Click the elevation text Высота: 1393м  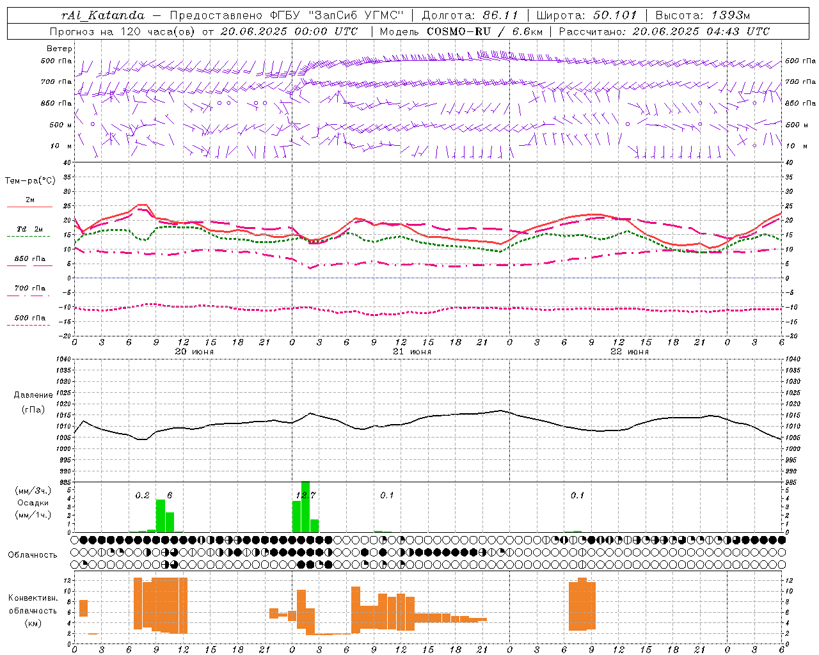[x=703, y=15]
